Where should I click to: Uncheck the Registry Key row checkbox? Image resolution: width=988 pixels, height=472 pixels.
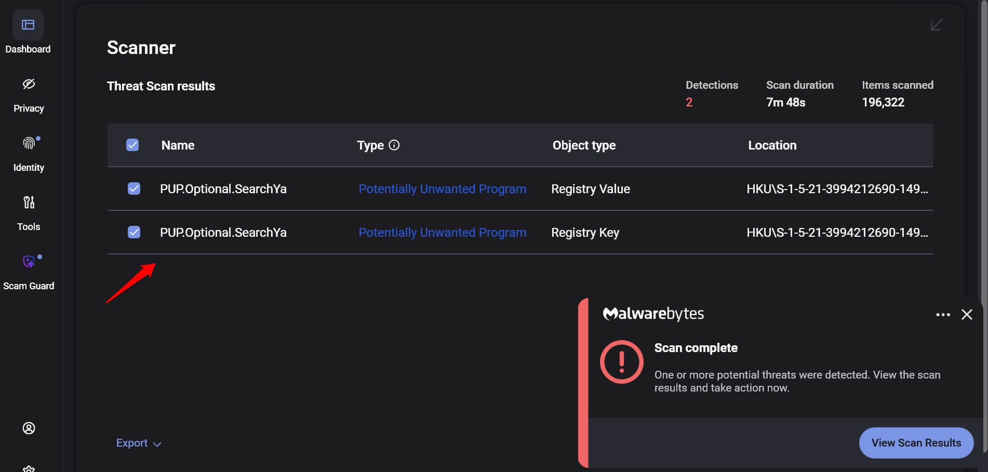(x=134, y=232)
